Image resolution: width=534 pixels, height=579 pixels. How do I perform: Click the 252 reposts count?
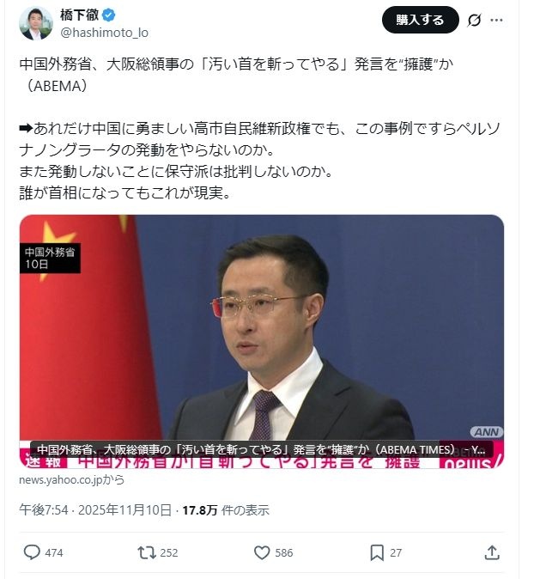169,552
